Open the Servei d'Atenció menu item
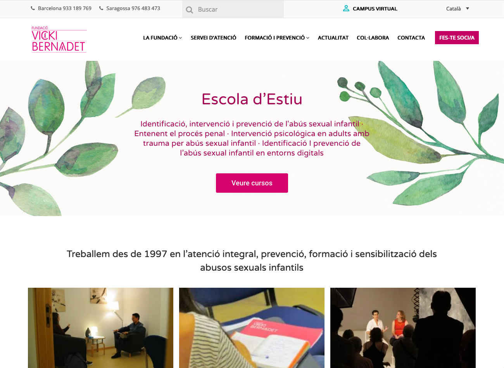The width and height of the screenshot is (504, 368). [x=214, y=38]
